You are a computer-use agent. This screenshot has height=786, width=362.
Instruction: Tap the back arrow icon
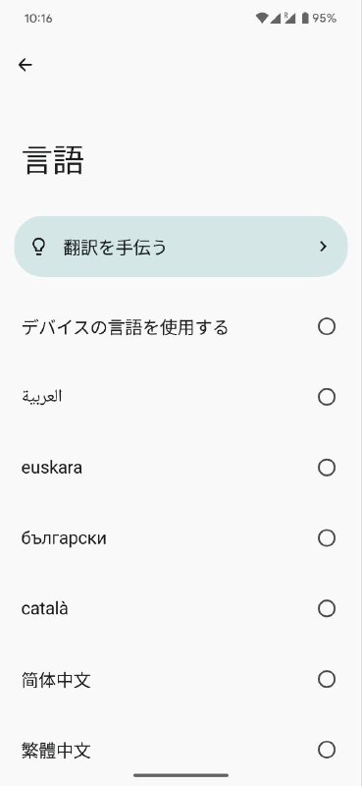click(x=26, y=65)
